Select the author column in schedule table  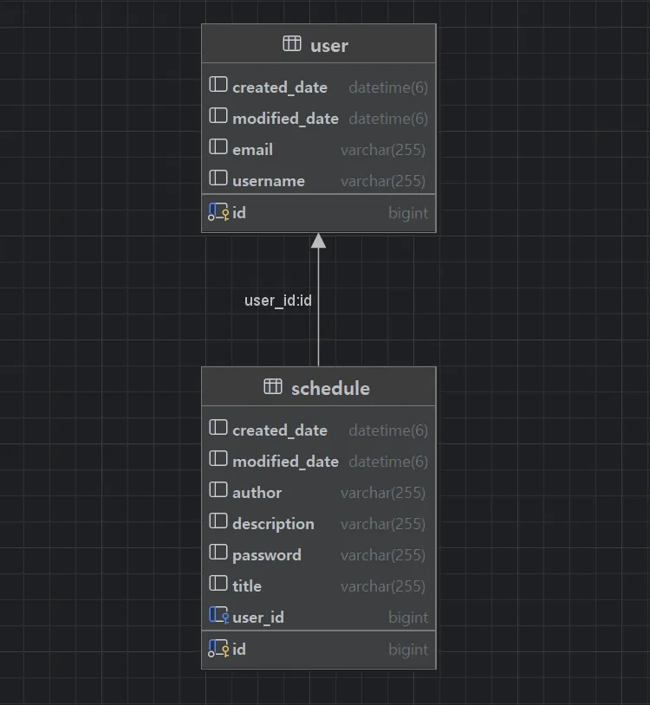[257, 493]
